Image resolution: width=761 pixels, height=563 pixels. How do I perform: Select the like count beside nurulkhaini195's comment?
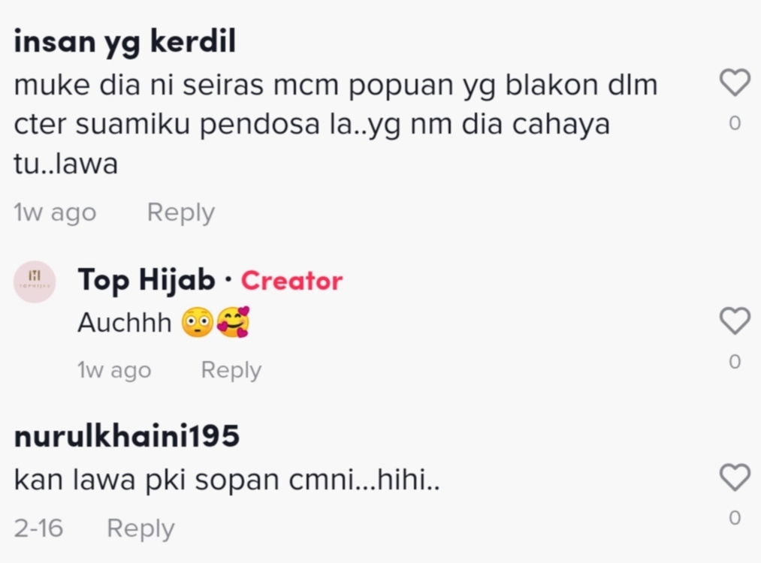pyautogui.click(x=735, y=518)
